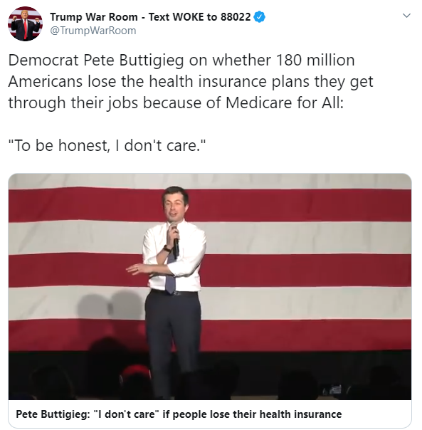The width and height of the screenshot is (422, 430).
Task: Open the tweet options chevron menu
Action: point(406,16)
